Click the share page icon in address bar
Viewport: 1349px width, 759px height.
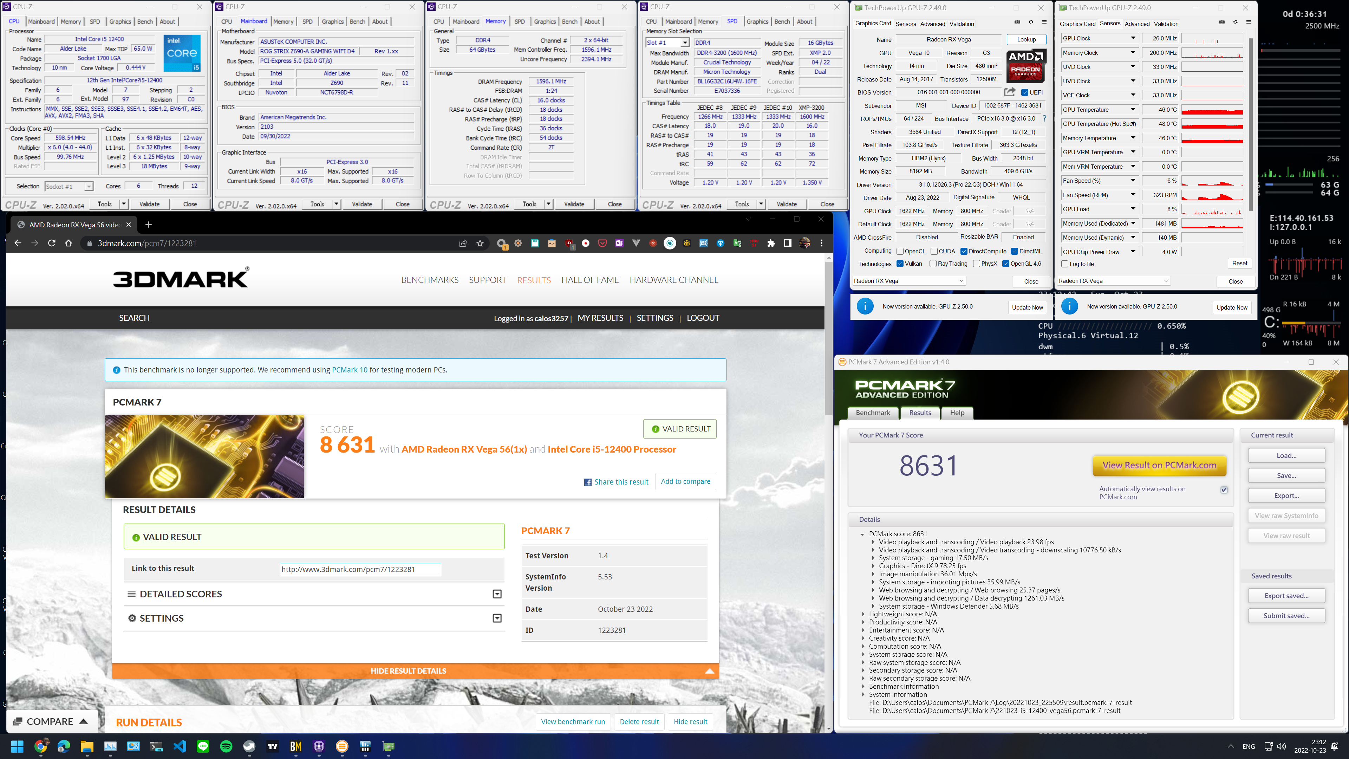pyautogui.click(x=463, y=243)
